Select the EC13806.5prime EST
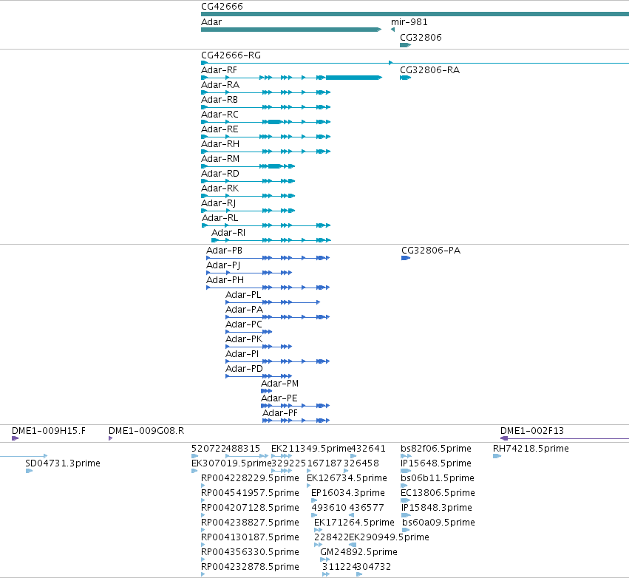 [x=406, y=500]
